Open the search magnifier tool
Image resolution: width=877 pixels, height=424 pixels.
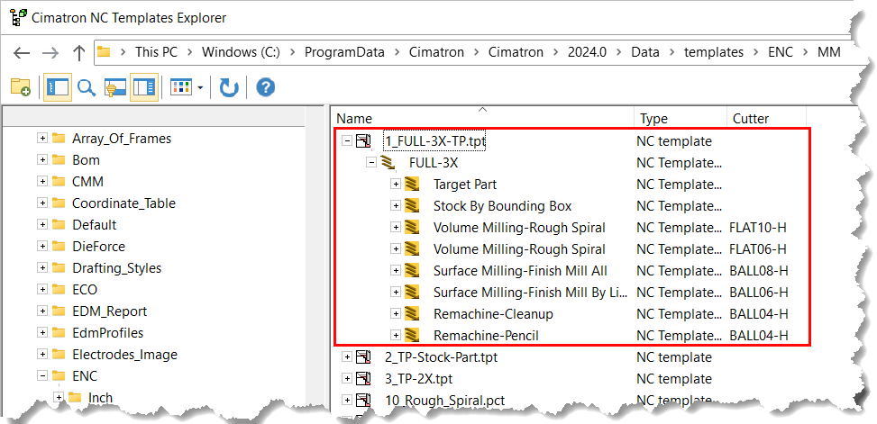87,87
